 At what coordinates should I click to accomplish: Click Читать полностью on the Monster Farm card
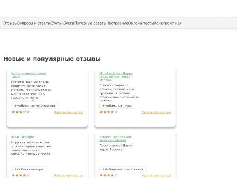pyautogui.click(x=156, y=112)
